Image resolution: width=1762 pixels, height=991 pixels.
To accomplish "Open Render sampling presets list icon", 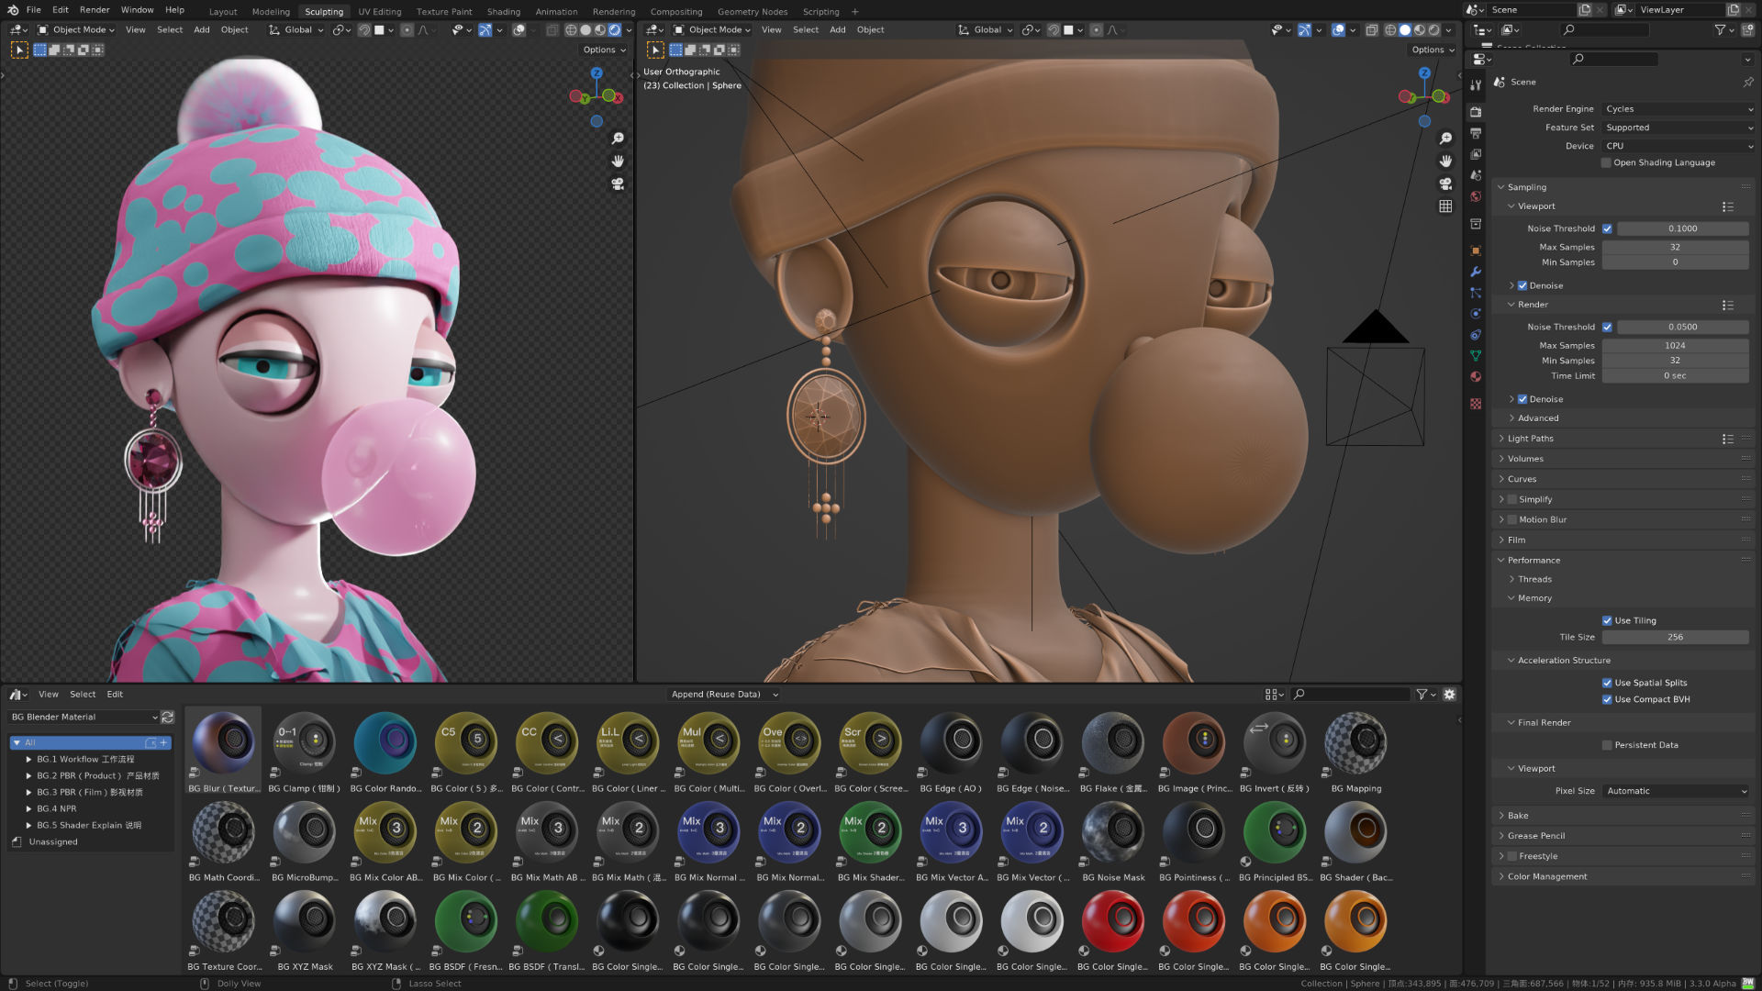I will click(1727, 305).
